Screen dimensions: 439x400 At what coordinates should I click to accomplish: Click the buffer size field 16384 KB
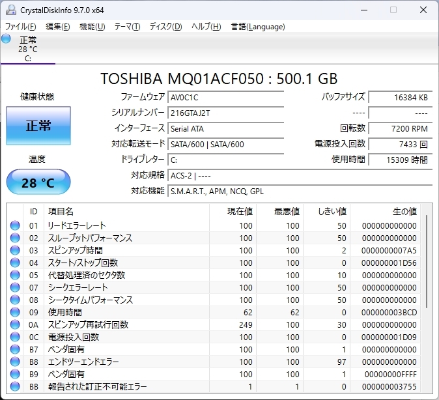point(401,97)
